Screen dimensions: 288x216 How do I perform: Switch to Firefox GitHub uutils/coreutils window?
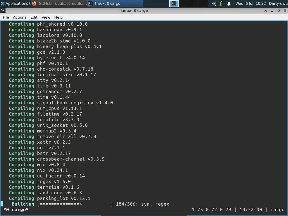(59, 3)
